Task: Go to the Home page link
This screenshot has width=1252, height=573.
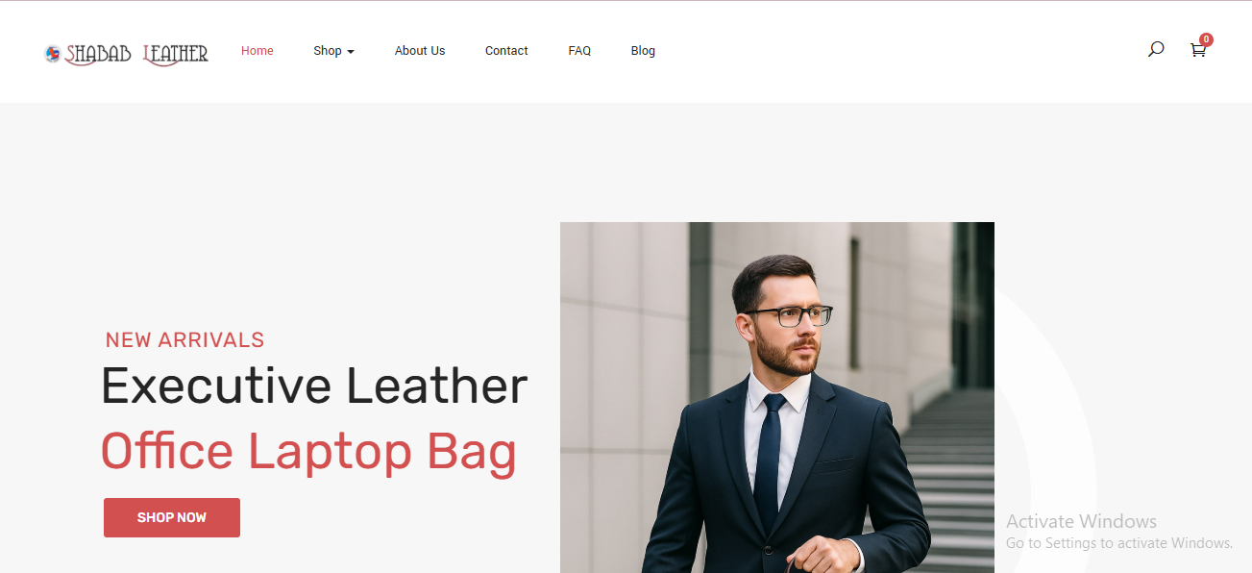Action: 258,51
